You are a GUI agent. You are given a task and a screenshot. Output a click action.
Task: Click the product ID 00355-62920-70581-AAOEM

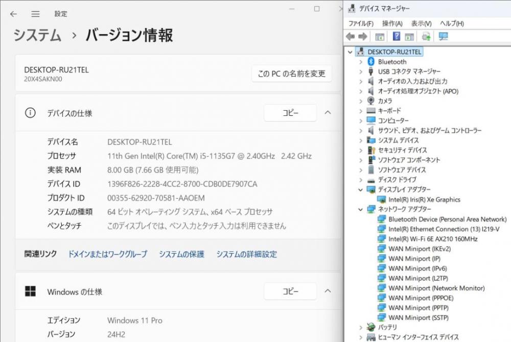[x=156, y=198]
